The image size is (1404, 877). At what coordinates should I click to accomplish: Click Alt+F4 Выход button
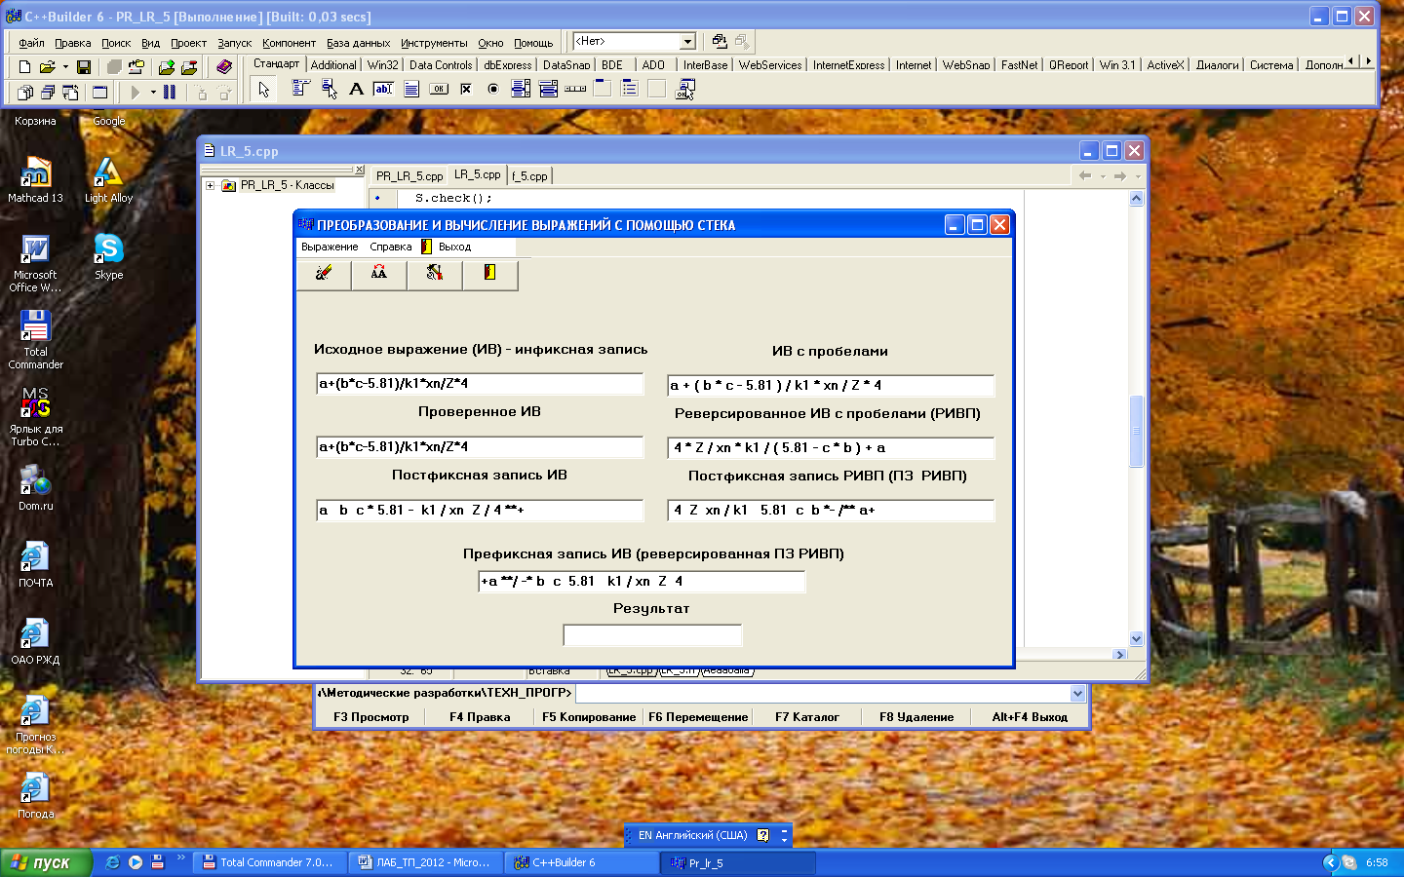click(x=1030, y=717)
